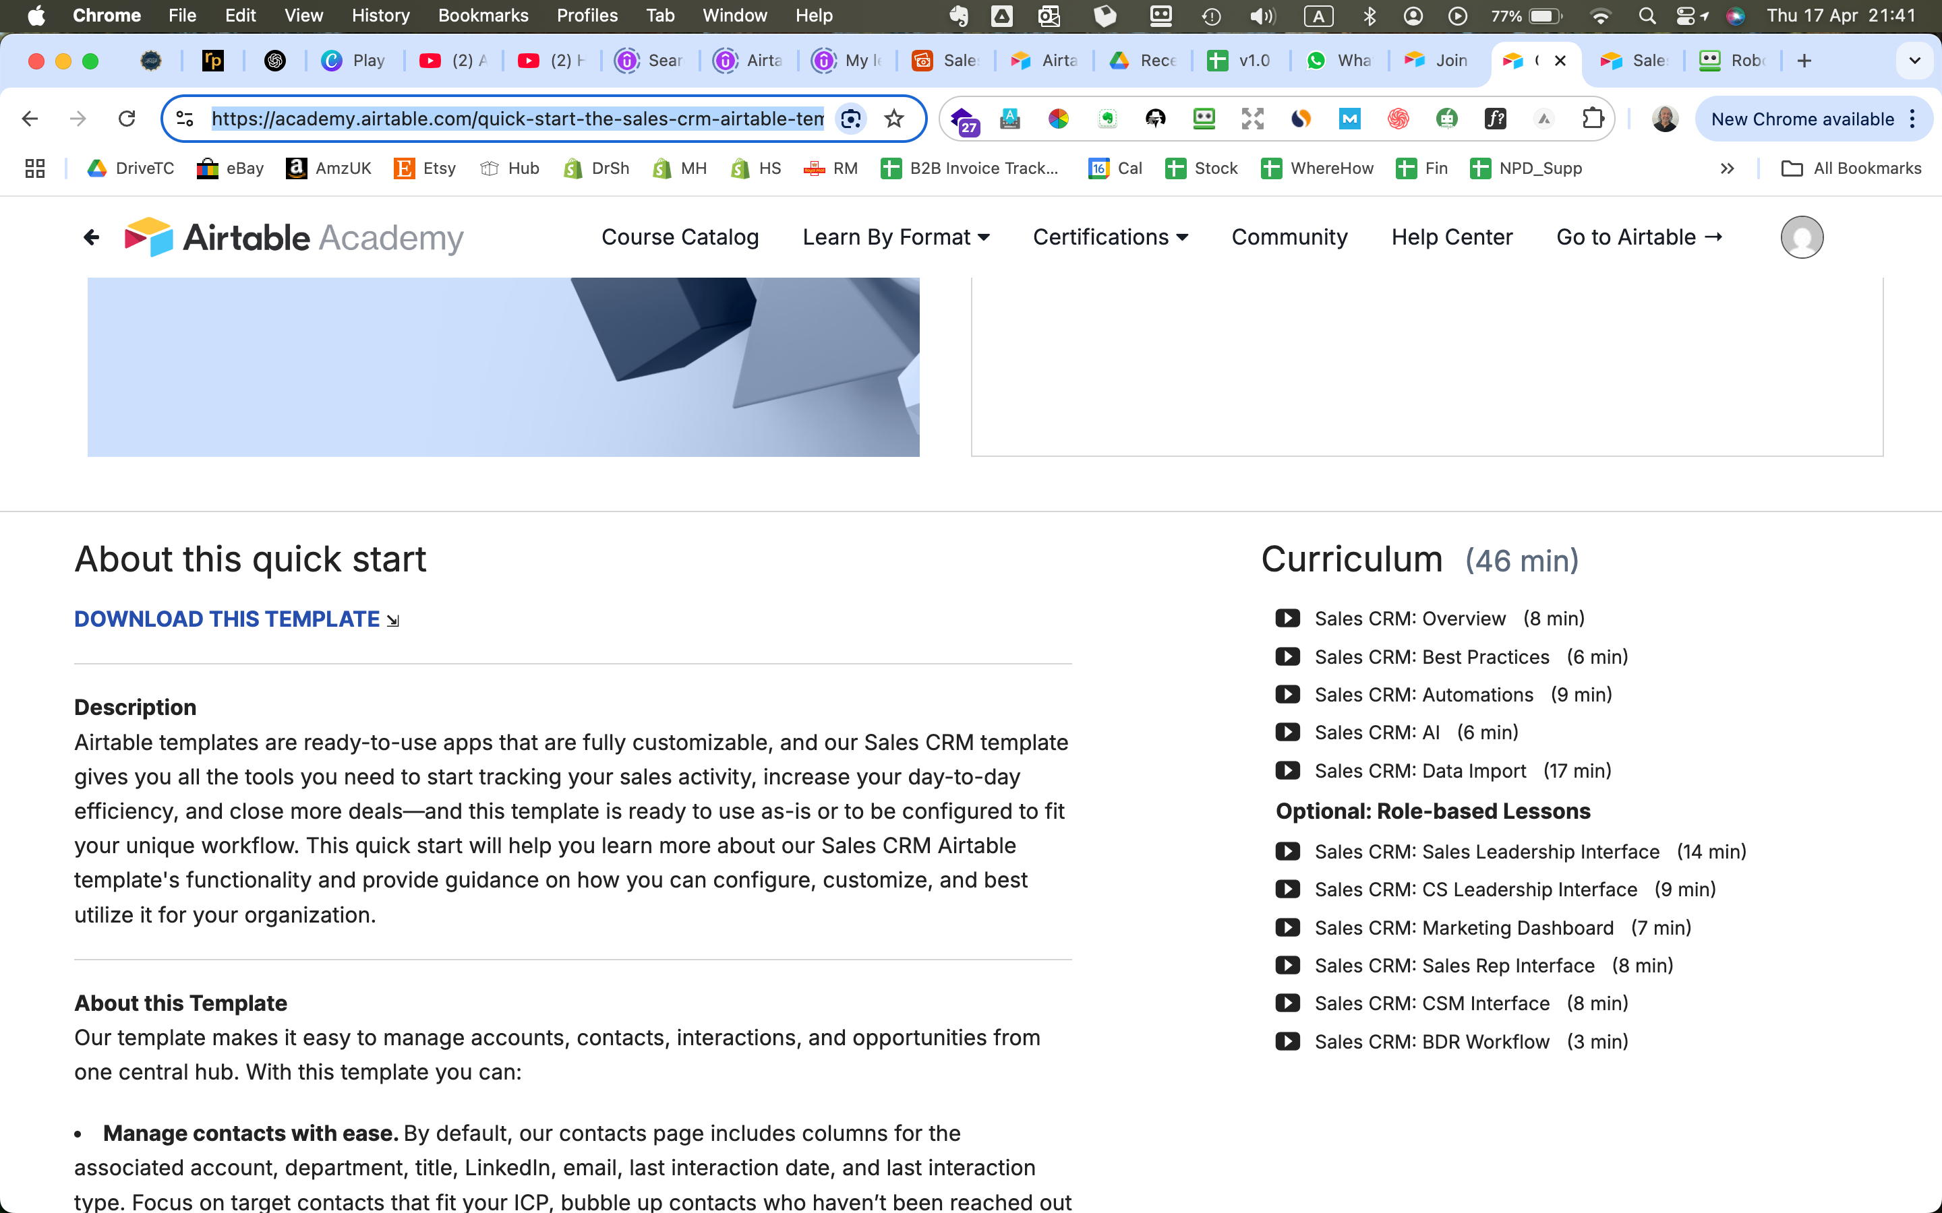1942x1213 pixels.
Task: Open macOS Spotlight search icon
Action: (1647, 16)
